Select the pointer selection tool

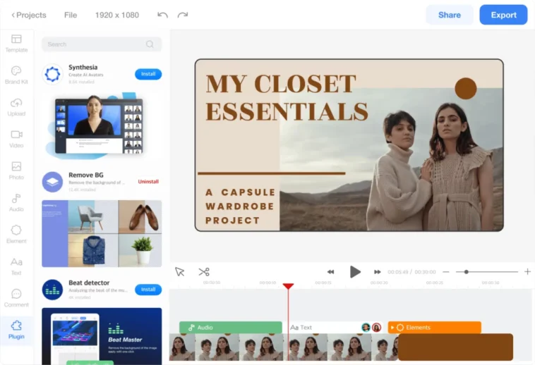click(179, 272)
